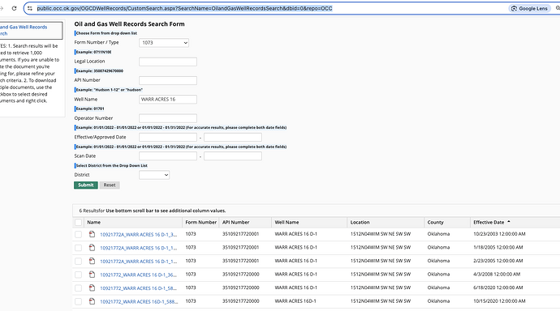Toggle the select-all checkbox in results header
Viewport: 560px width, 311px height.
coord(78,222)
